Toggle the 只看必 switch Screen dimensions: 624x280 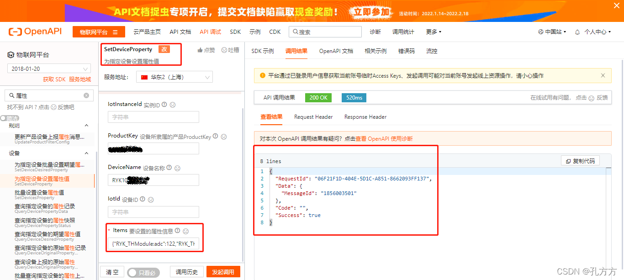click(x=143, y=272)
